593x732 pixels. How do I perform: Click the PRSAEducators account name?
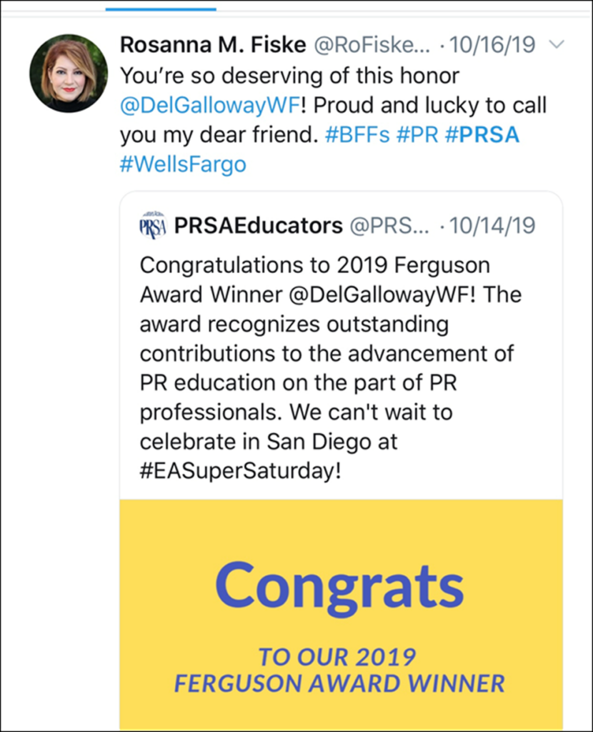259,226
